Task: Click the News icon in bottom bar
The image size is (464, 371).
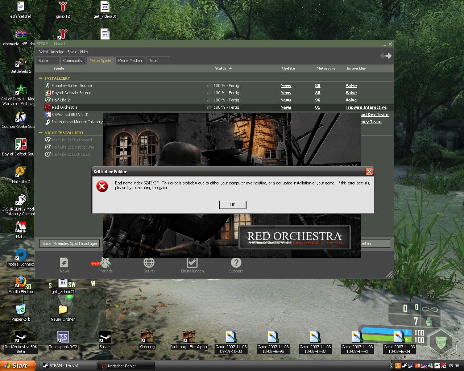Action: tap(64, 263)
